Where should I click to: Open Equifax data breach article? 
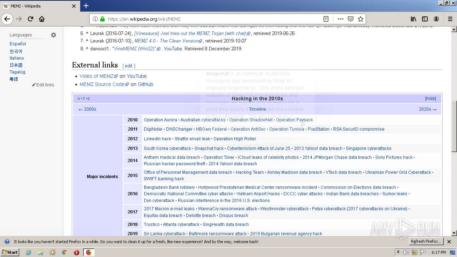(x=163, y=216)
